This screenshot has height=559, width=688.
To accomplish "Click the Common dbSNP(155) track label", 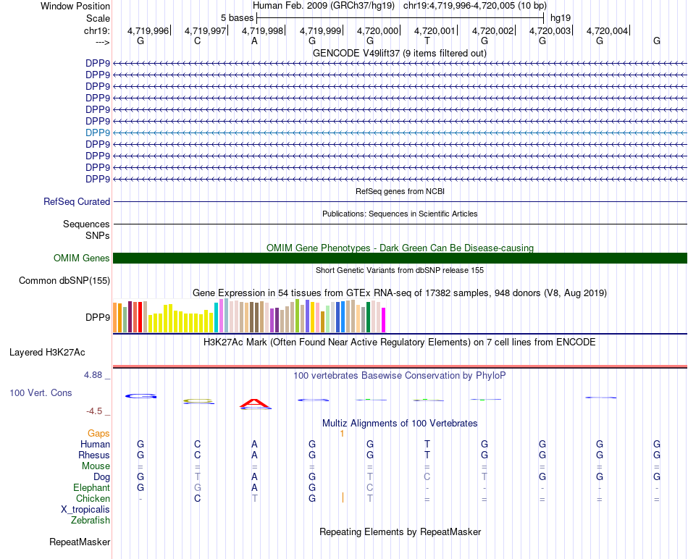I will coord(64,280).
